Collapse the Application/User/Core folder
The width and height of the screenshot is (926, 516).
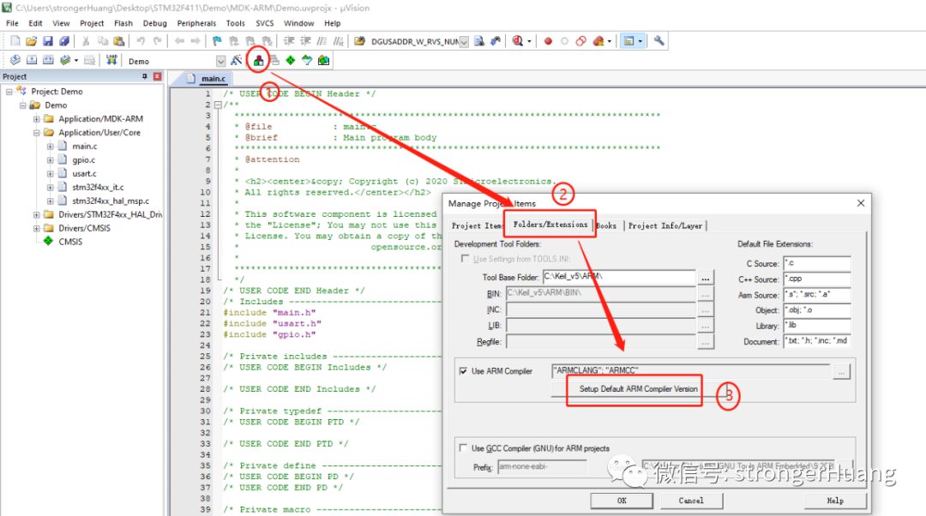coord(37,132)
